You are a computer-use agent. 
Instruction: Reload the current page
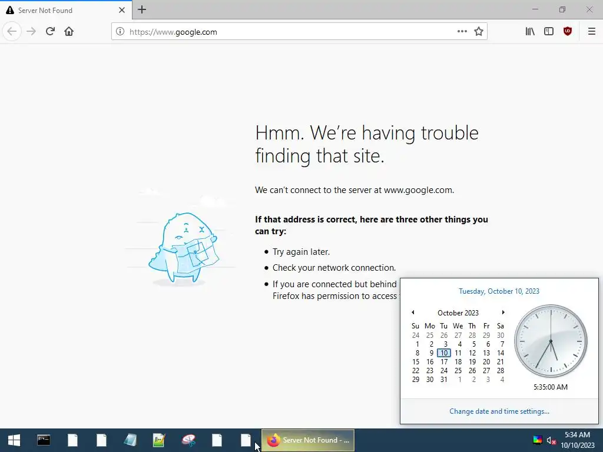point(50,31)
